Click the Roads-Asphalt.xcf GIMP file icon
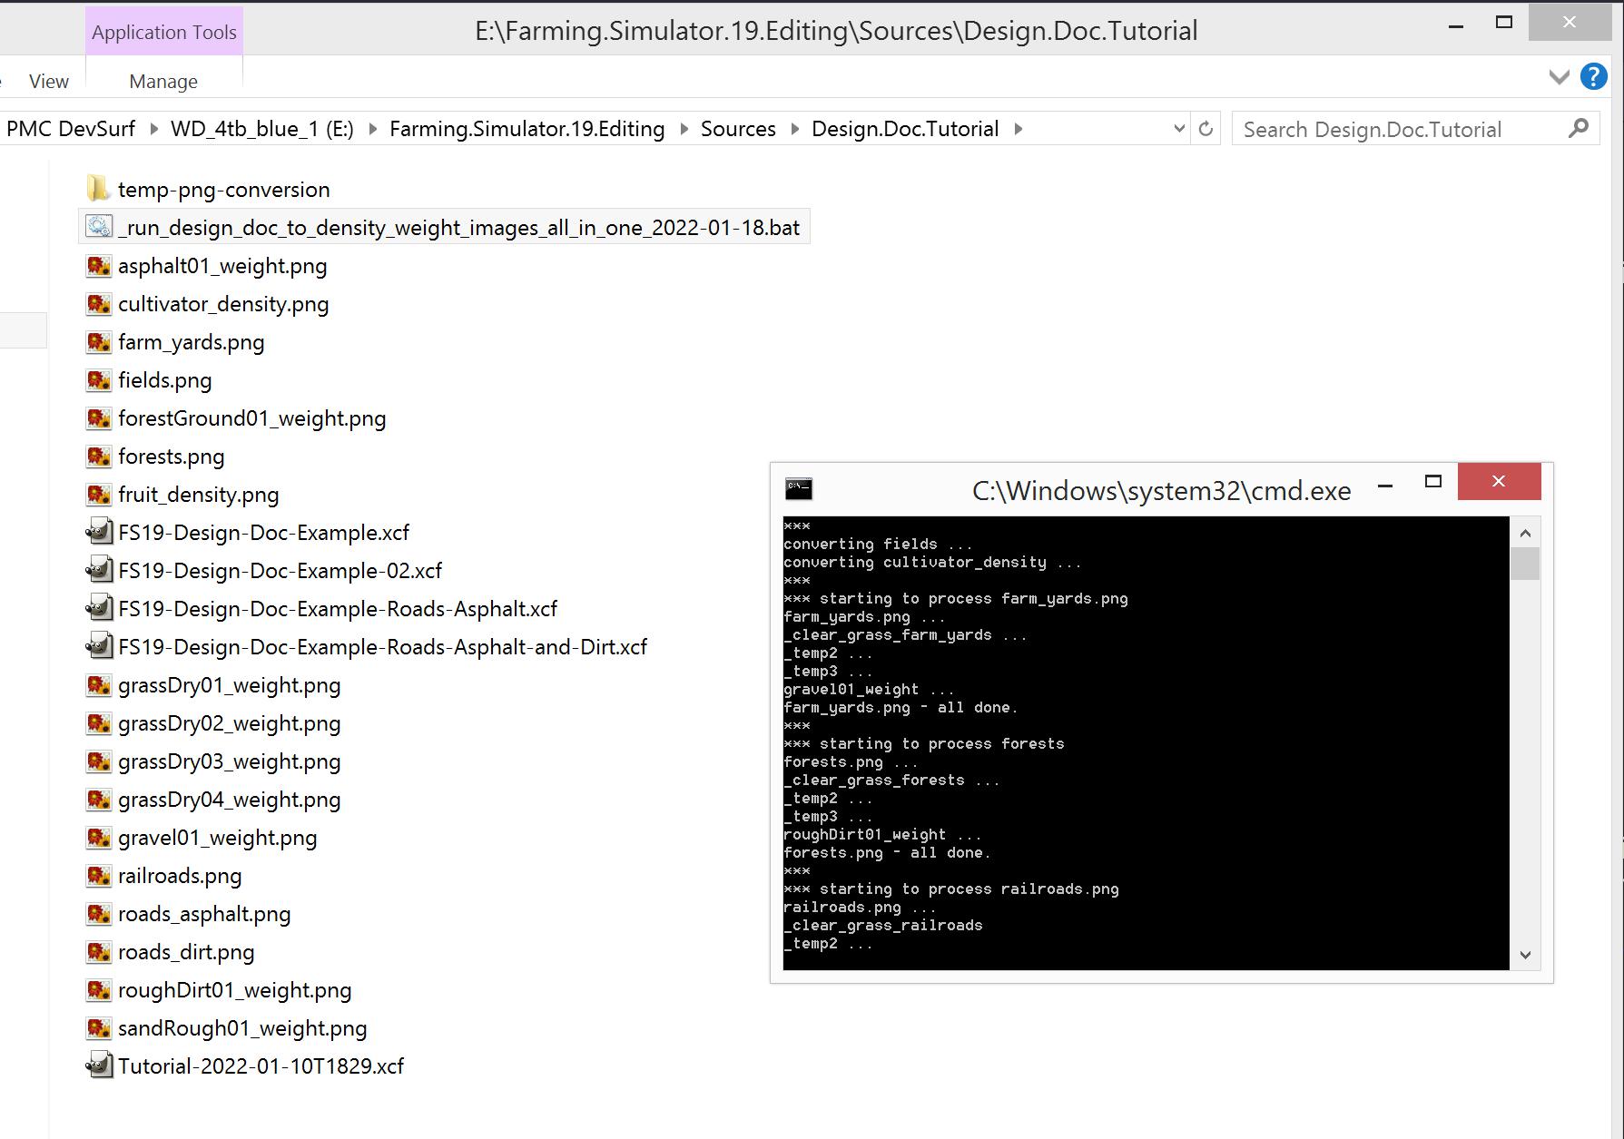The image size is (1624, 1139). point(99,608)
